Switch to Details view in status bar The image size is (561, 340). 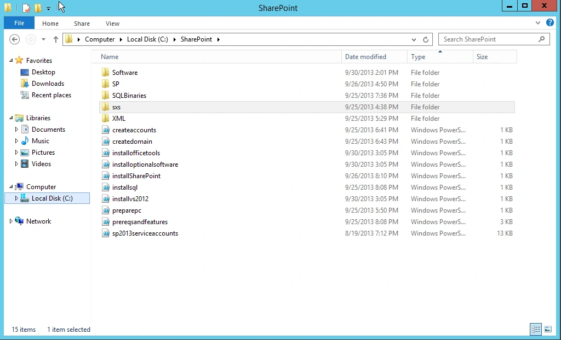pos(536,329)
